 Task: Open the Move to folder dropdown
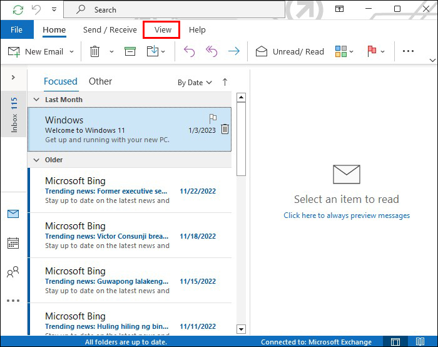tap(156, 51)
